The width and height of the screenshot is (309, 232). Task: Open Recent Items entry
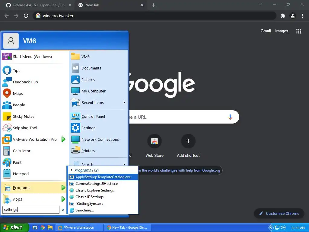tap(99, 102)
